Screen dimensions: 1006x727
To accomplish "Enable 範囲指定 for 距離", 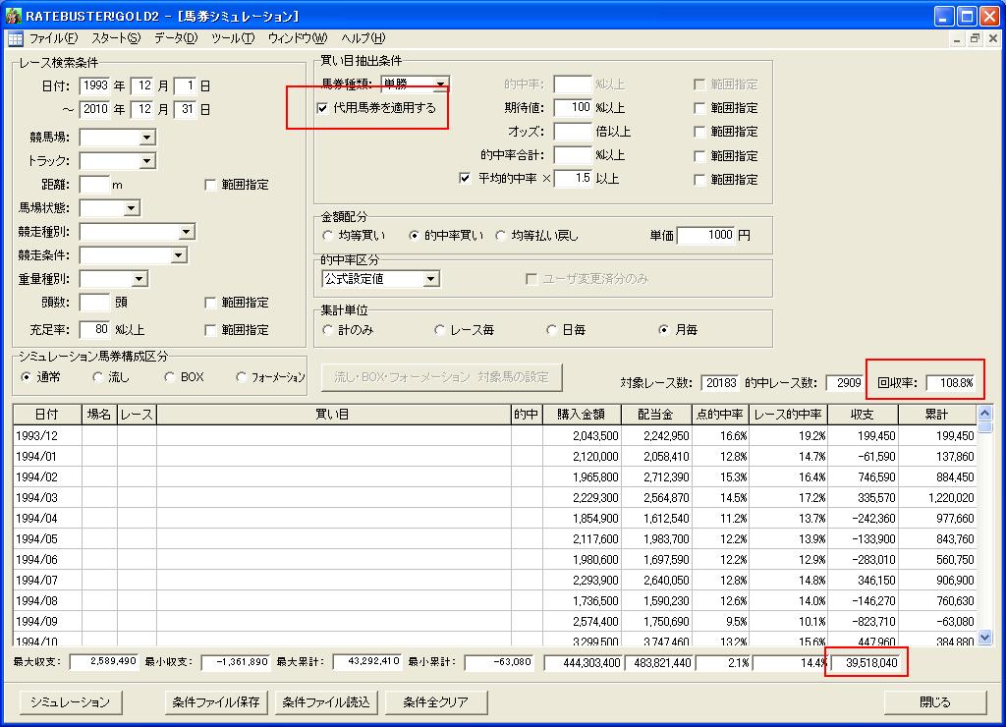I will coord(210,185).
